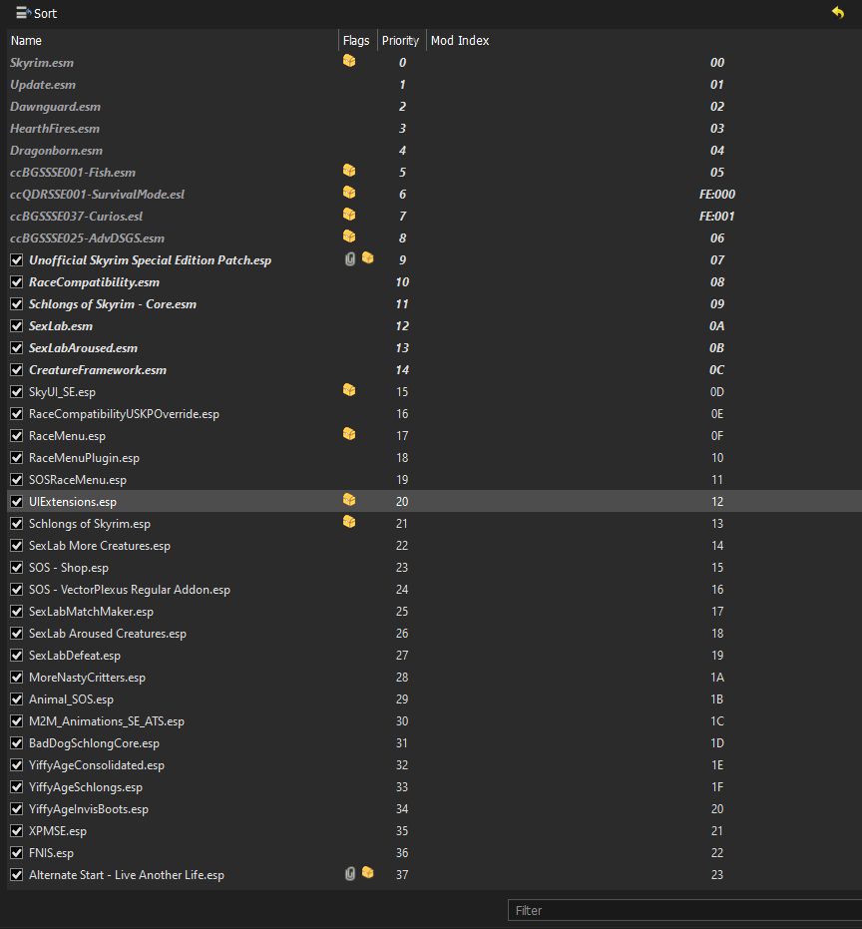Click the FE:000 mod index value
The height and width of the screenshot is (929, 862).
point(717,195)
